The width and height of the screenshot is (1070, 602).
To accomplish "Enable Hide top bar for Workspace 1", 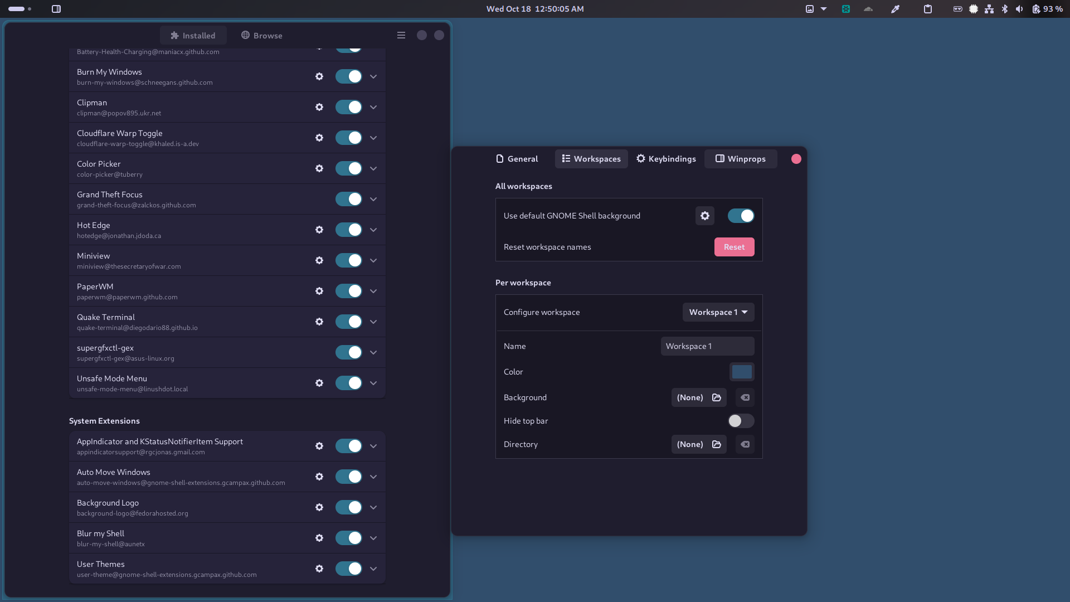I will (x=741, y=421).
